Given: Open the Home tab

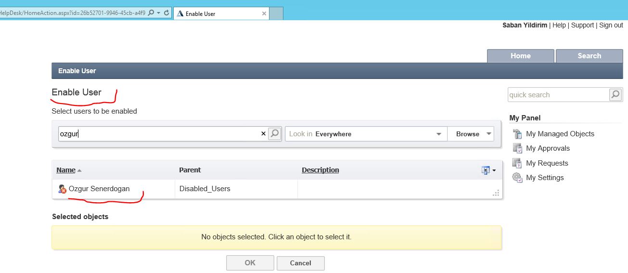Looking at the screenshot, I should click(521, 56).
